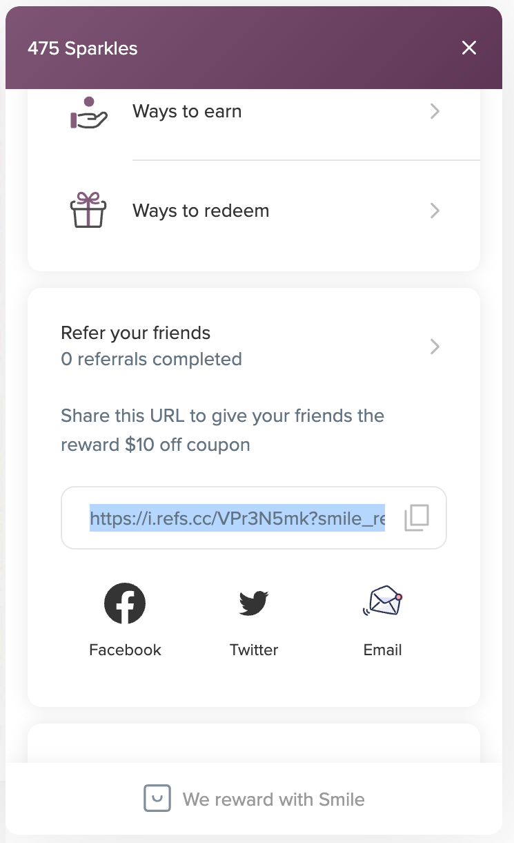Copy referral URL with the copy icon
The height and width of the screenshot is (843, 514).
[417, 518]
